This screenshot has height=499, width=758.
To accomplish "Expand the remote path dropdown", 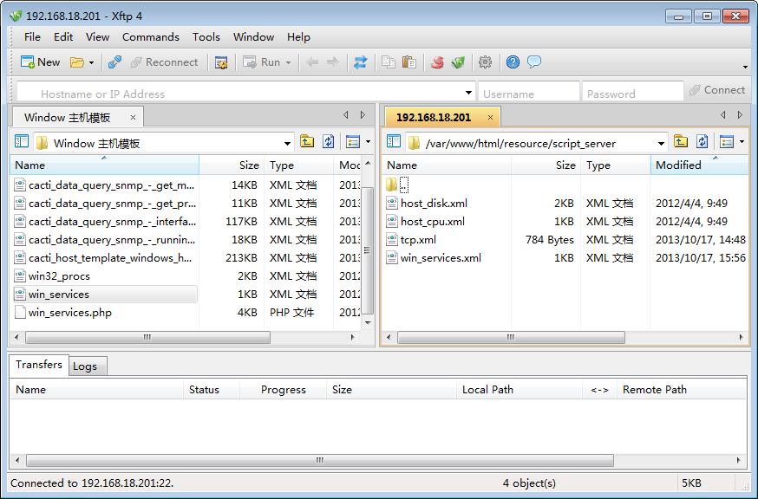I will click(x=661, y=144).
